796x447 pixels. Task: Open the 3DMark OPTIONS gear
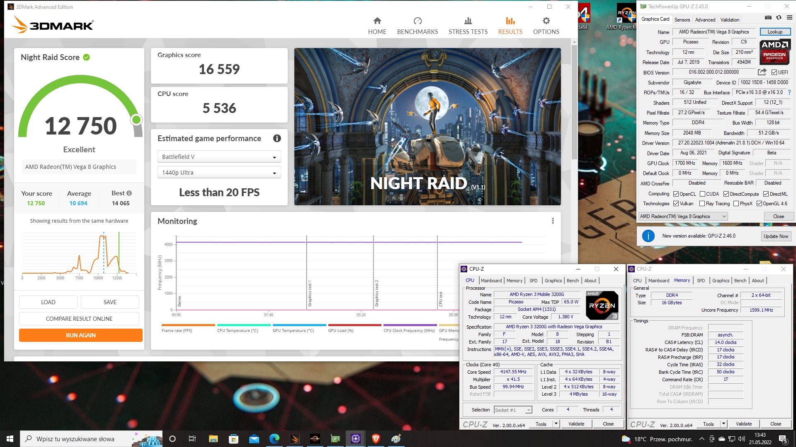[546, 26]
